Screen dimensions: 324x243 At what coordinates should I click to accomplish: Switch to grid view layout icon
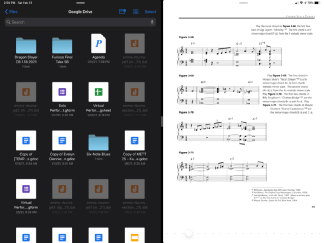point(136,12)
